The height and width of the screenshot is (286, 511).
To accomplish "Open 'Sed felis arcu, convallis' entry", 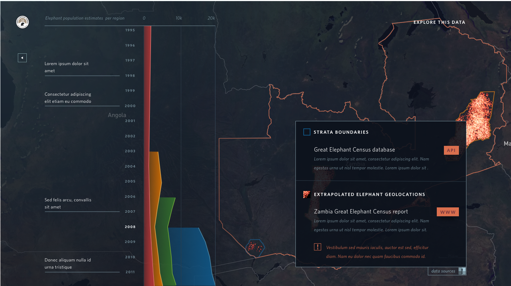I will [68, 203].
